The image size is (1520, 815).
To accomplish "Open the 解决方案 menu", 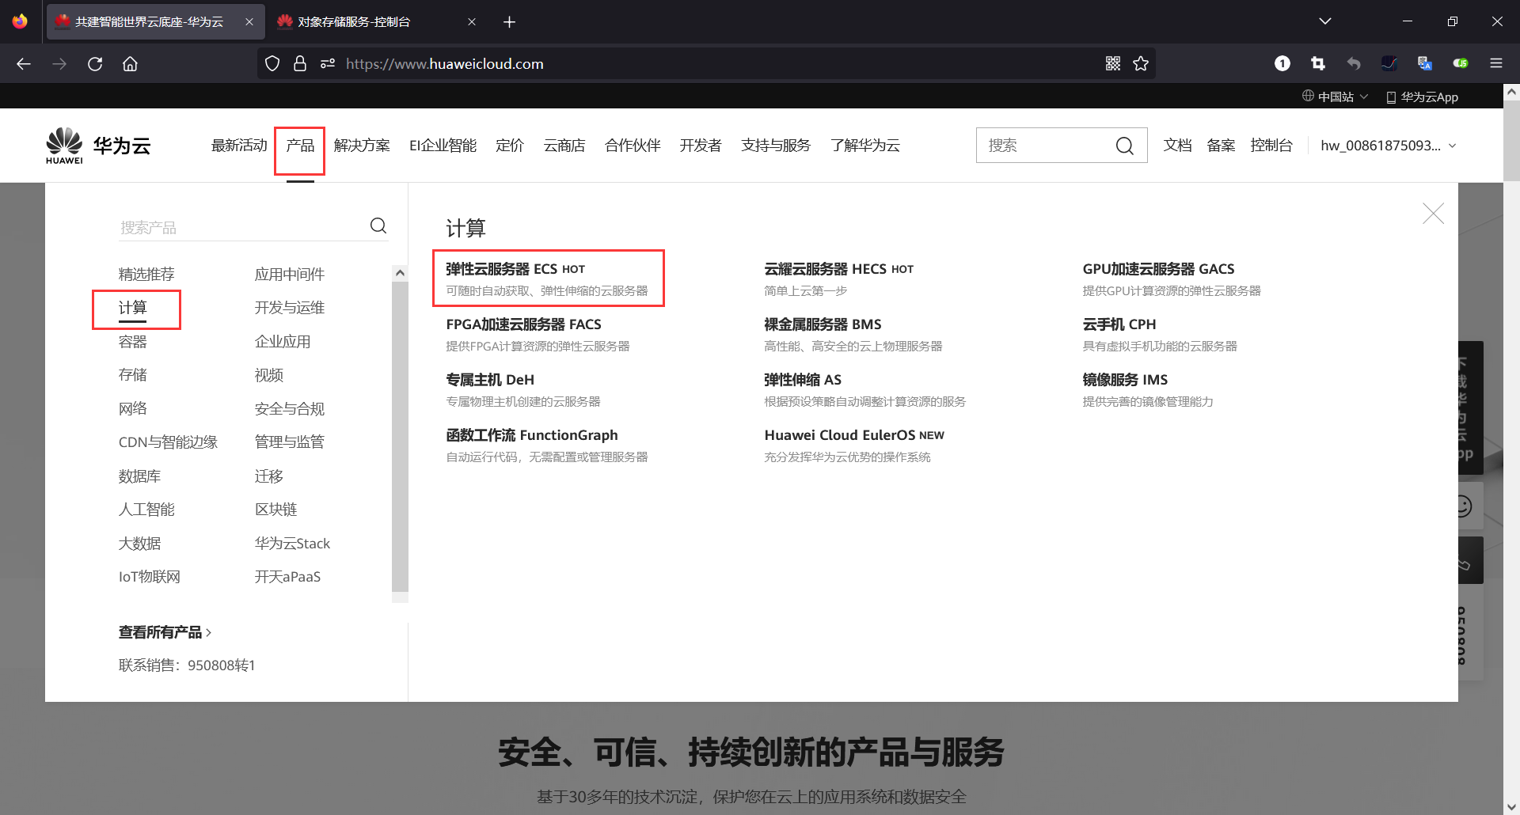I will point(362,145).
